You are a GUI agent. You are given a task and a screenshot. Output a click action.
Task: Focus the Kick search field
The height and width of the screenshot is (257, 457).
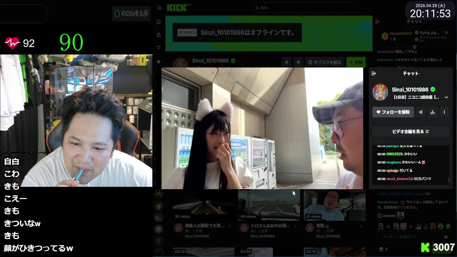pyautogui.click(x=304, y=7)
